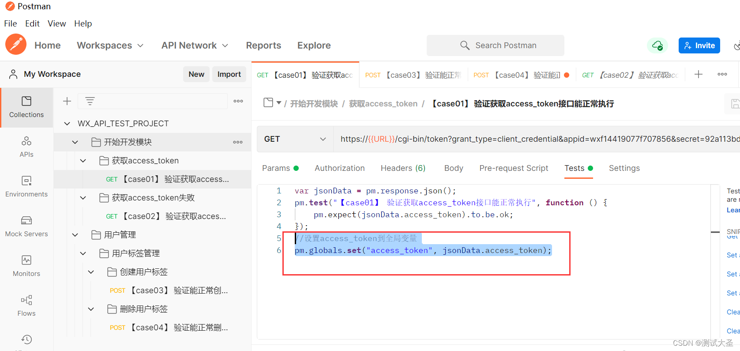Open the Mock Servers sidebar panel

(x=26, y=226)
